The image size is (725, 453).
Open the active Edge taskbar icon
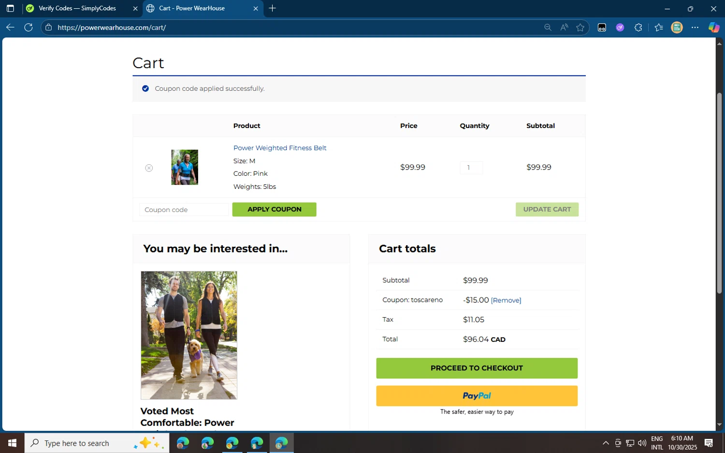281,443
